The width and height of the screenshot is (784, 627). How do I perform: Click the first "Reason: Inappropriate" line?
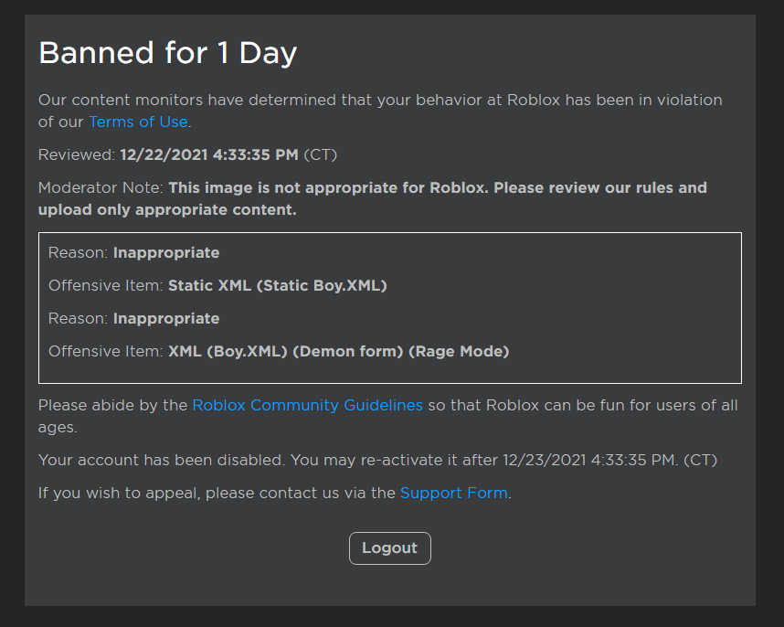[x=133, y=252]
